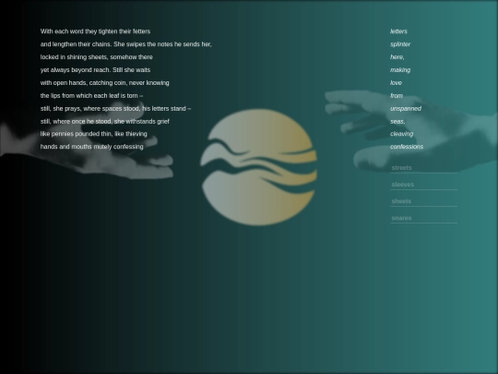Viewport: 498px width, 374px height.
Task: Click the italic word 'unspanned'
Action: 406,108
